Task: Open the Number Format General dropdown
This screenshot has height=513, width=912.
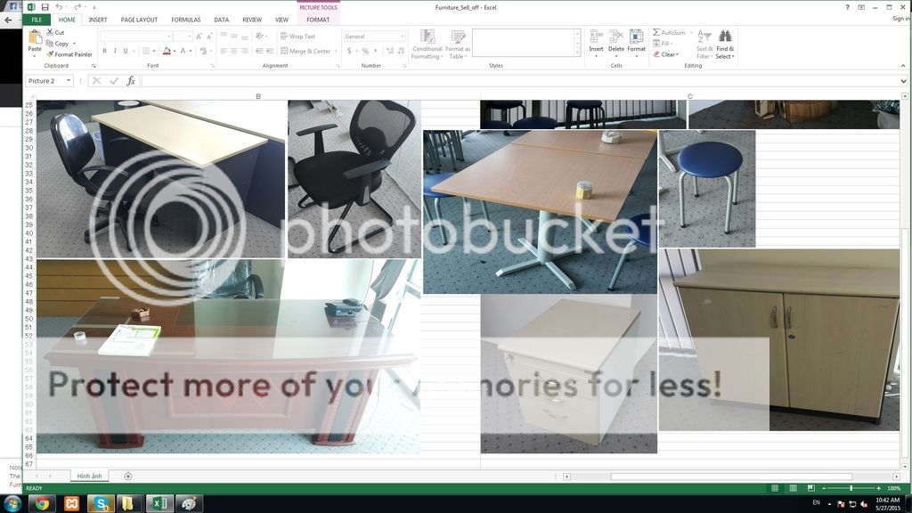Action: pyautogui.click(x=402, y=36)
